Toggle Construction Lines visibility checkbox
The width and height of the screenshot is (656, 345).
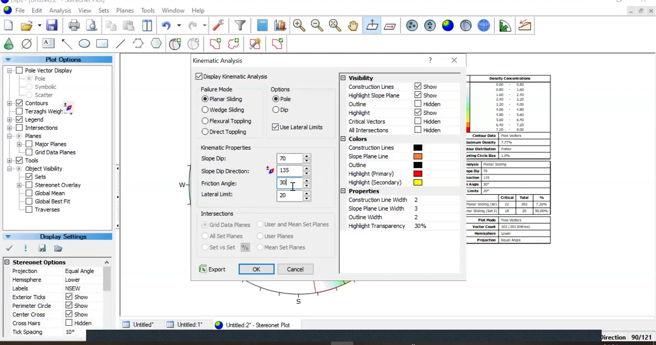[x=418, y=86]
